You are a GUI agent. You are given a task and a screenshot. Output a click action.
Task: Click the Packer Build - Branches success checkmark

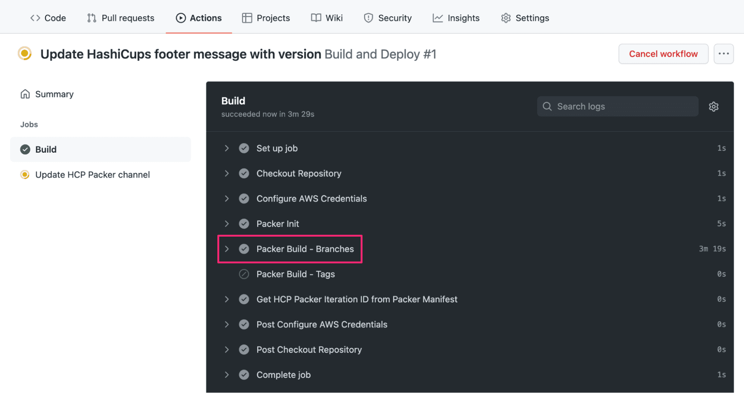click(x=244, y=249)
